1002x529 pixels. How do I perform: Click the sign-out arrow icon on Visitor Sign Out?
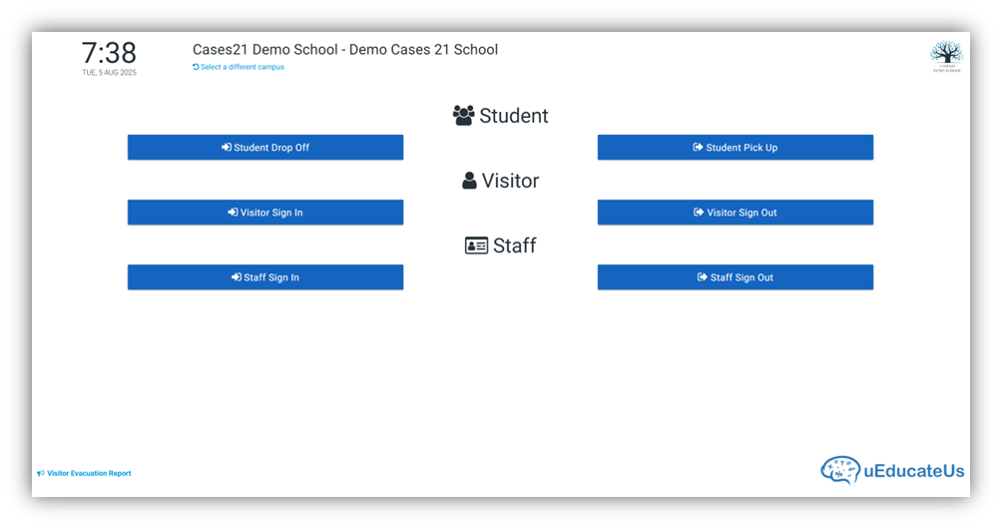[699, 213]
